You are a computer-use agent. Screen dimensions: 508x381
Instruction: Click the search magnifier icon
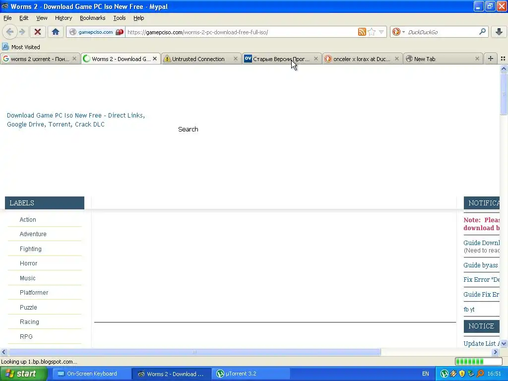coord(482,32)
